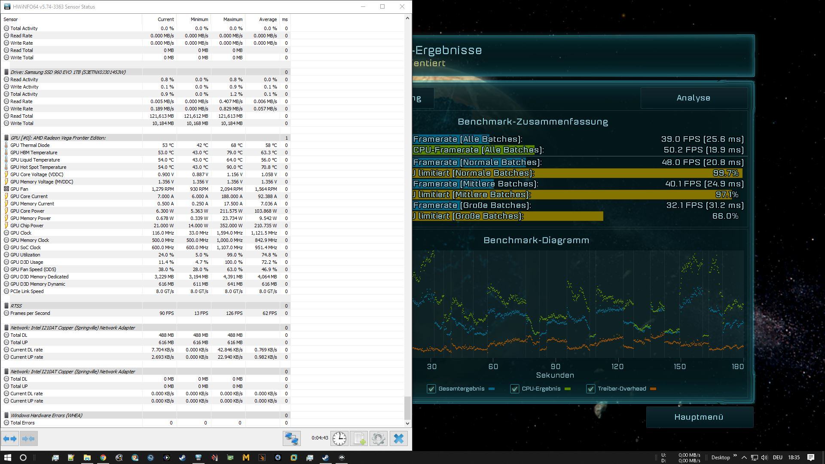Select the GPU Core Voltage (VDDC) row
Screen dimensions: 825x464
pos(146,174)
